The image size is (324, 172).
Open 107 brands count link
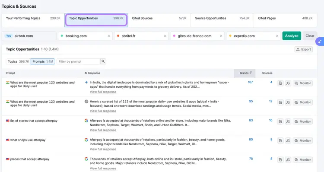click(x=250, y=82)
